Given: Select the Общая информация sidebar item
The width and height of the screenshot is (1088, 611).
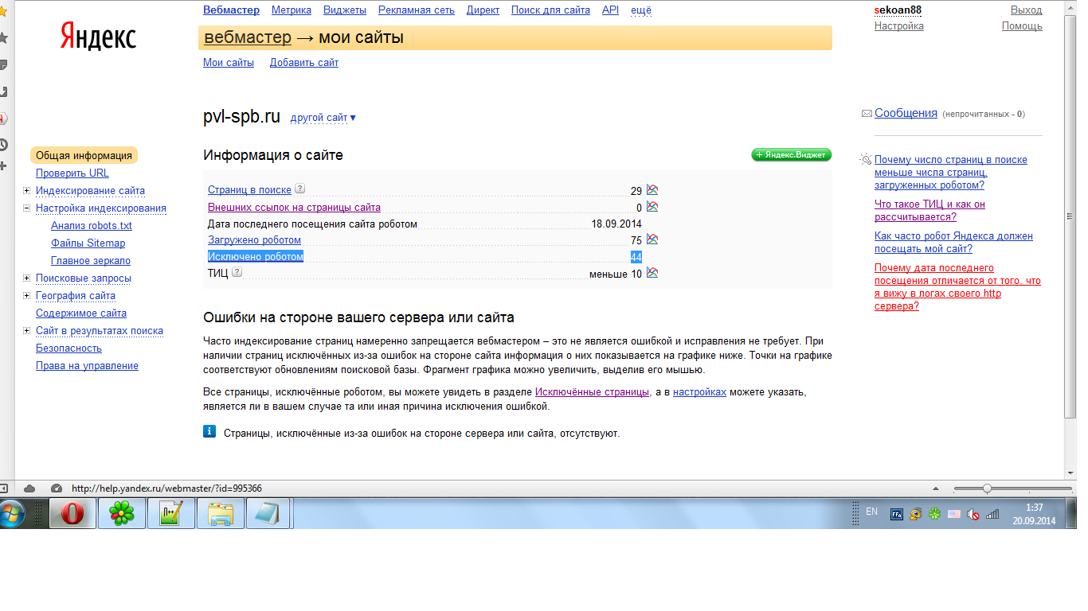Looking at the screenshot, I should point(84,155).
